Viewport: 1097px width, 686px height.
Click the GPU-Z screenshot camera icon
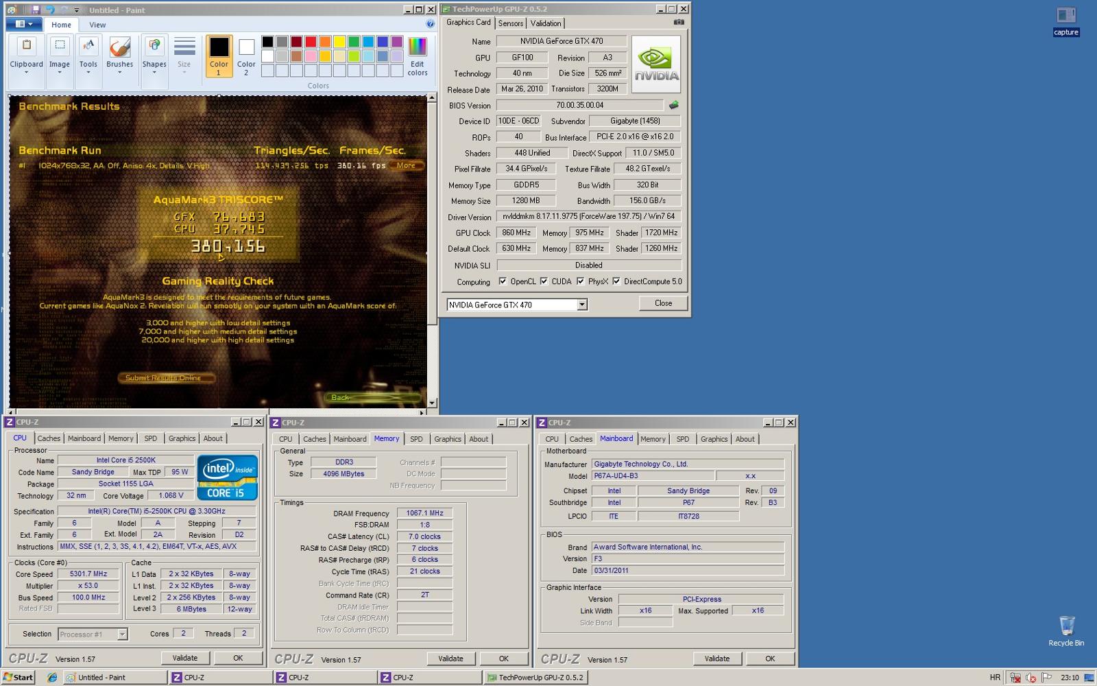click(679, 22)
